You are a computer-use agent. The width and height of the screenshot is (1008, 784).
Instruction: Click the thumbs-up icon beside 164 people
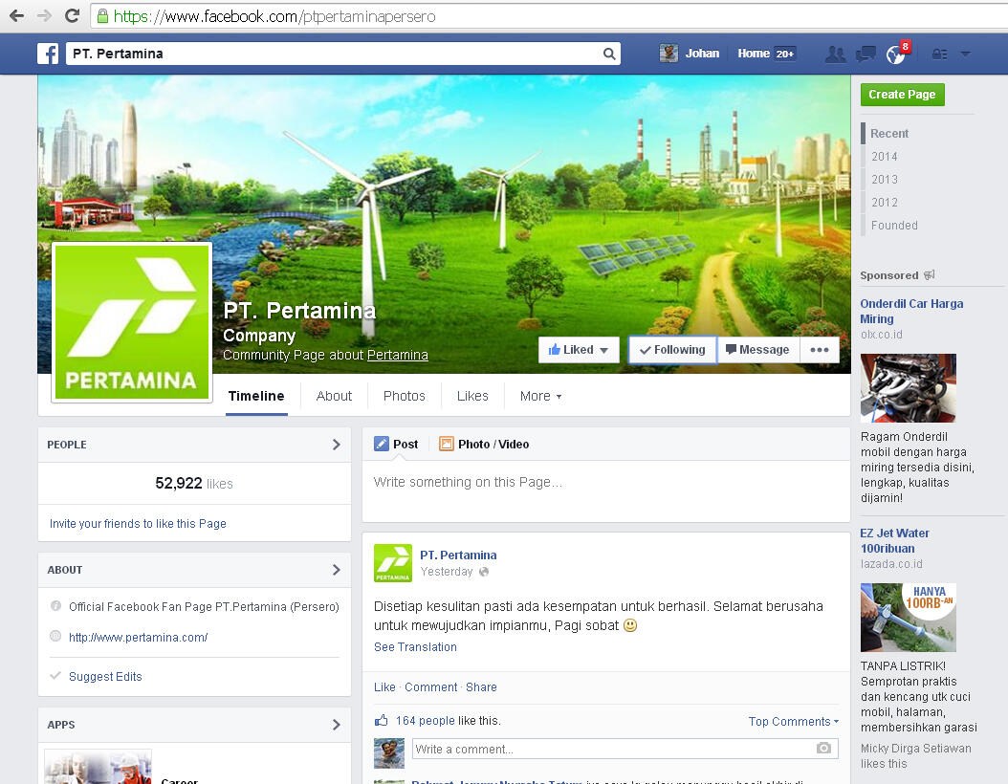point(382,720)
